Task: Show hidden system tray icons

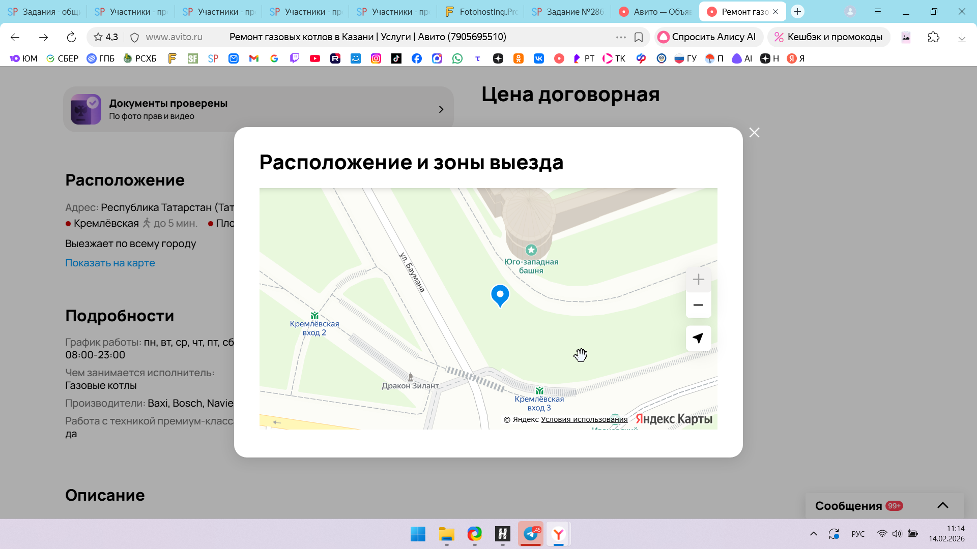Action: click(813, 534)
